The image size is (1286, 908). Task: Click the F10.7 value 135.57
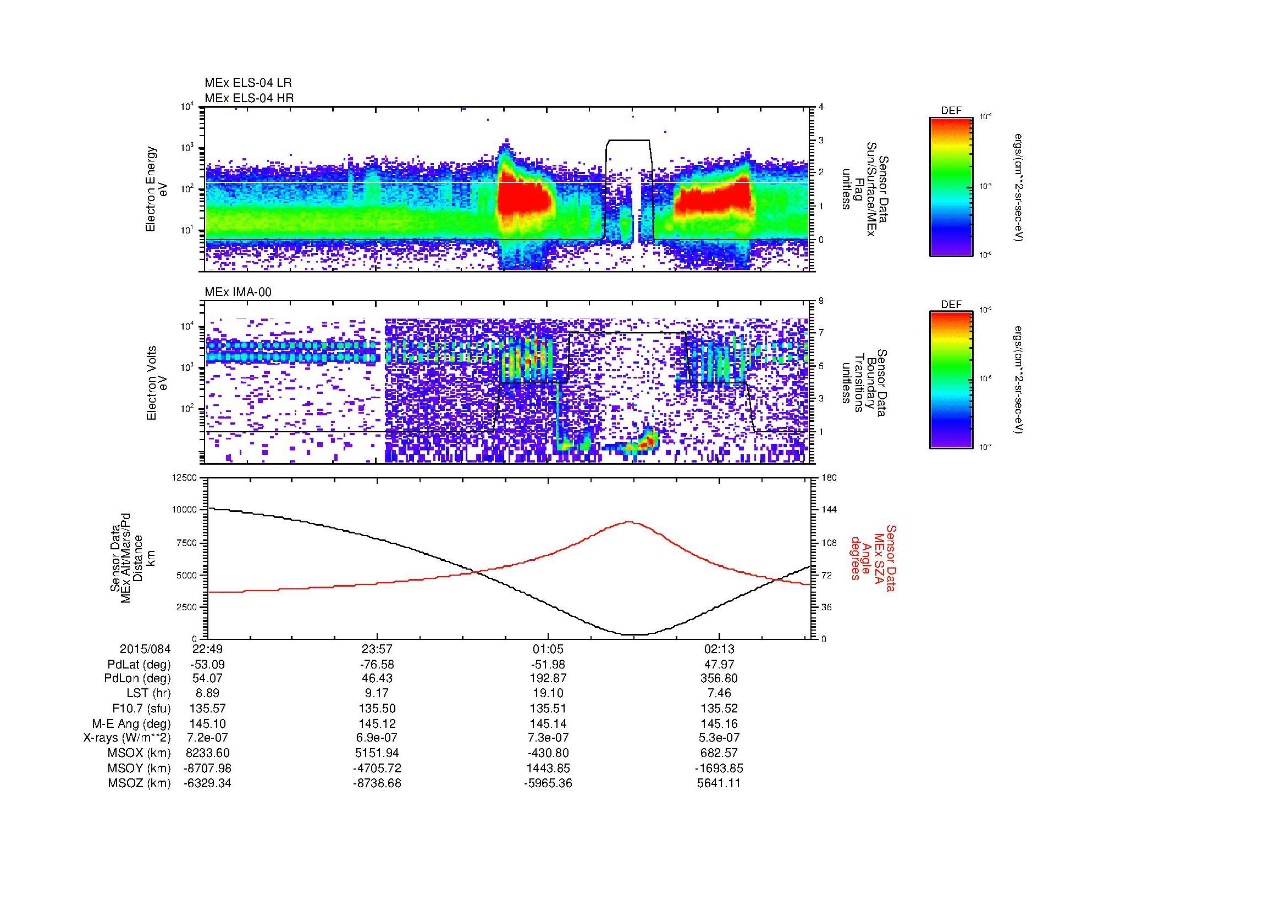coord(207,709)
